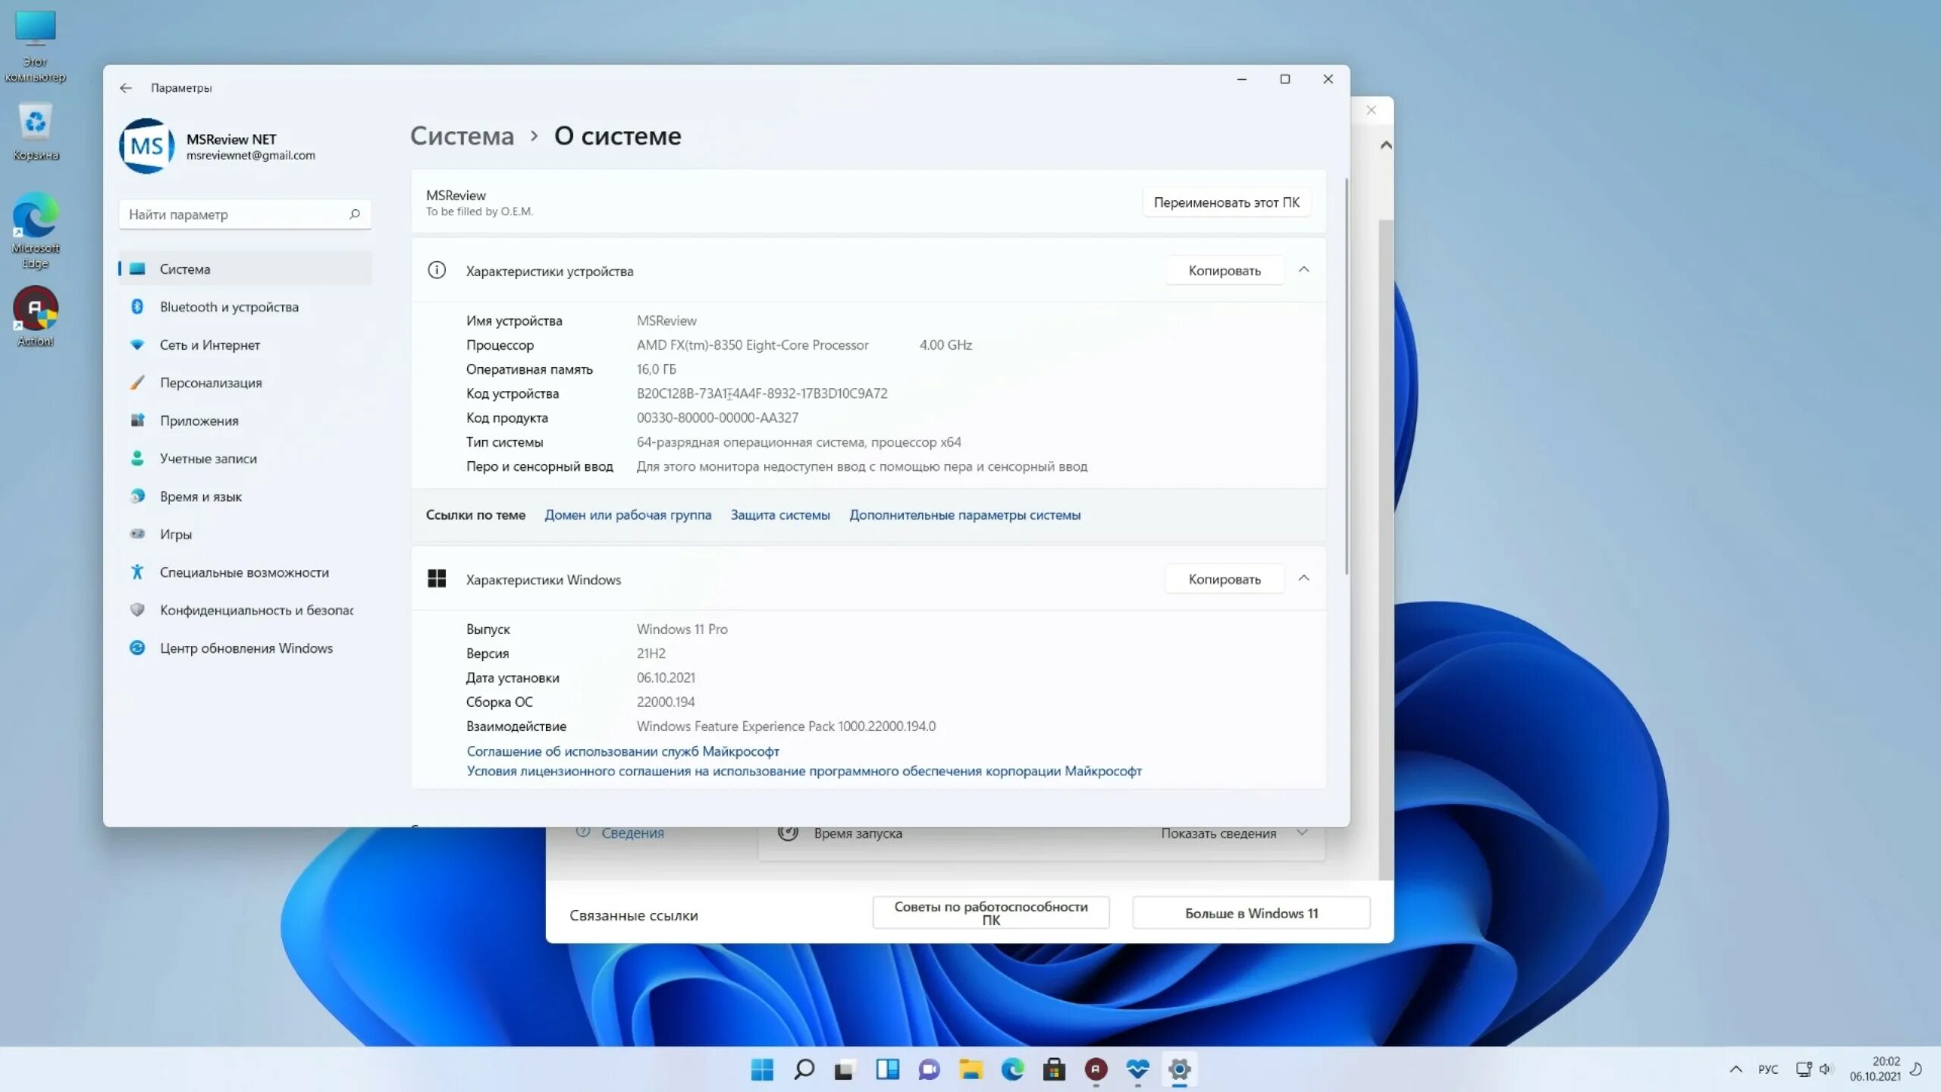
Task: Click the Windows logo by Характеристики Windows
Action: [x=437, y=579]
